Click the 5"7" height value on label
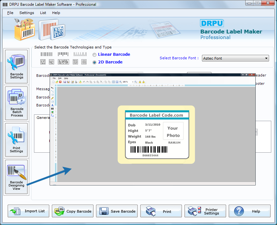This screenshot has width=277, height=225. click(x=149, y=131)
